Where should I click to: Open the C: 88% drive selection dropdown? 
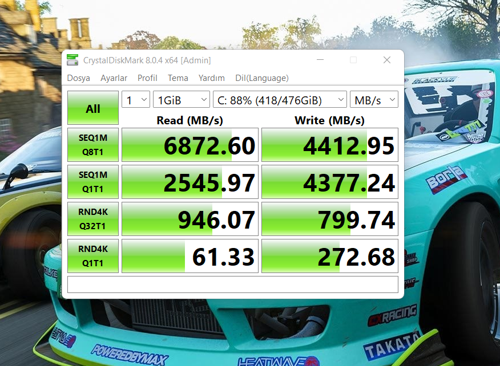(280, 100)
